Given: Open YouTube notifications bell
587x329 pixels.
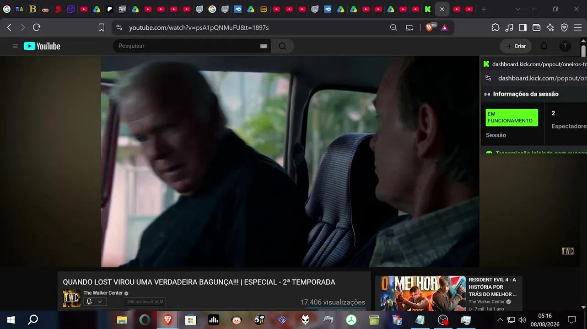Looking at the screenshot, I should [544, 46].
